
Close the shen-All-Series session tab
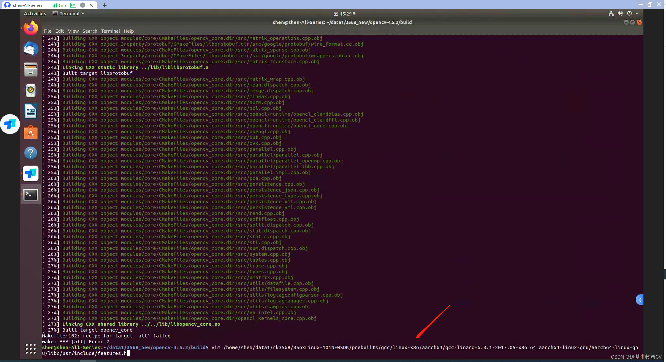click(x=91, y=5)
